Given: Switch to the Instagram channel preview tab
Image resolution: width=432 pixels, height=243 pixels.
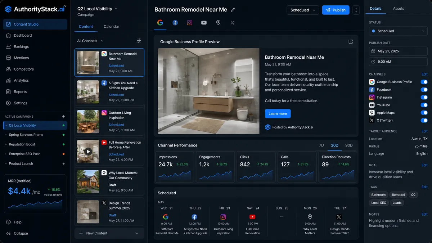Looking at the screenshot, I should click(x=189, y=23).
